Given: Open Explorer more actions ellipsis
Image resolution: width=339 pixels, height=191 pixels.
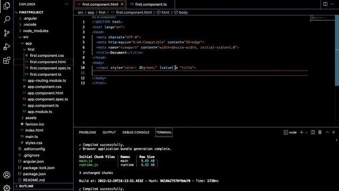Looking at the screenshot, I should pyautogui.click(x=67, y=4).
